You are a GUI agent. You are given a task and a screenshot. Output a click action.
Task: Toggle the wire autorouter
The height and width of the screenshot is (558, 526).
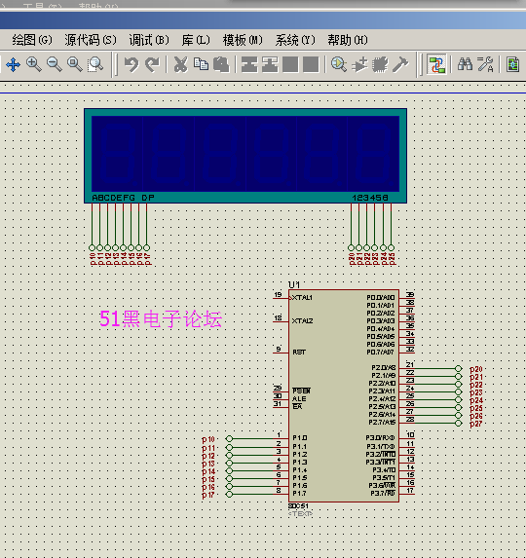[437, 65]
